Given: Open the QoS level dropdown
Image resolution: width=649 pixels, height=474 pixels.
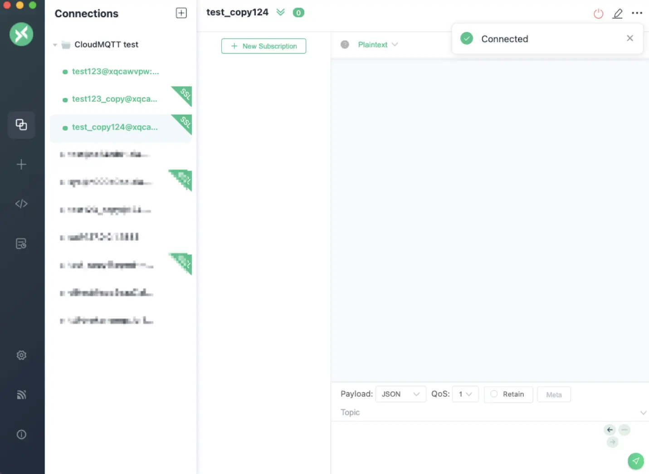Looking at the screenshot, I should click(x=465, y=394).
